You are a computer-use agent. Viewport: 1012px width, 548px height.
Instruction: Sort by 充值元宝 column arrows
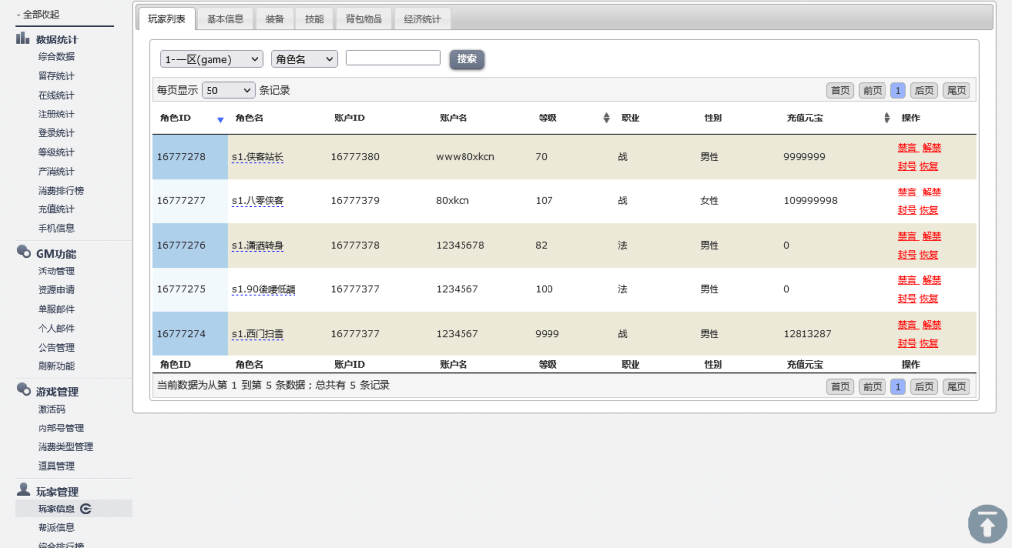click(886, 117)
